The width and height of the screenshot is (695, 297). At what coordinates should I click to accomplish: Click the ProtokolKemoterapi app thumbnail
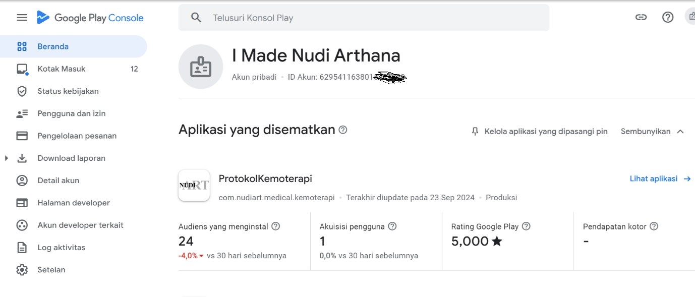194,186
